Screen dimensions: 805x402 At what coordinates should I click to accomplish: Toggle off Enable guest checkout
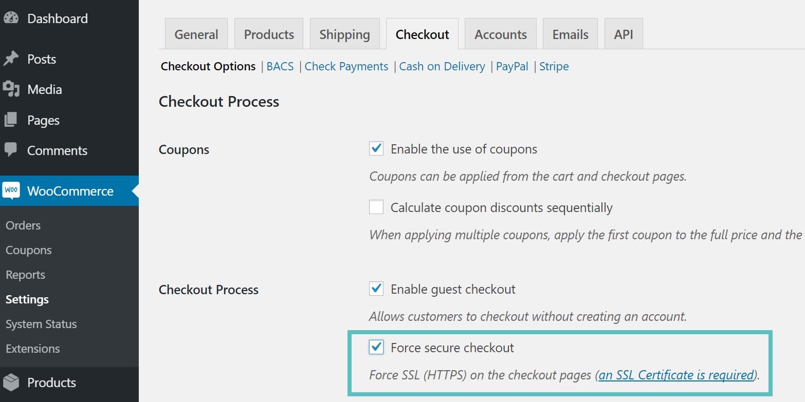pos(376,289)
